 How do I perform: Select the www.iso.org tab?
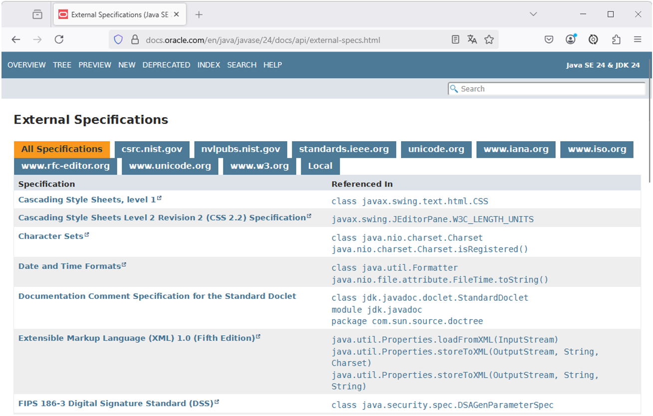pyautogui.click(x=597, y=149)
